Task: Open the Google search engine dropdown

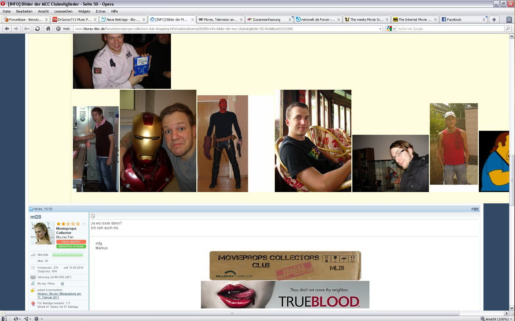Action: [x=391, y=28]
